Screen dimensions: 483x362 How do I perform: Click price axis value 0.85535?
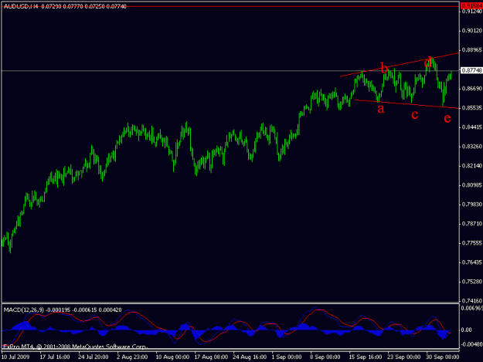click(471, 108)
